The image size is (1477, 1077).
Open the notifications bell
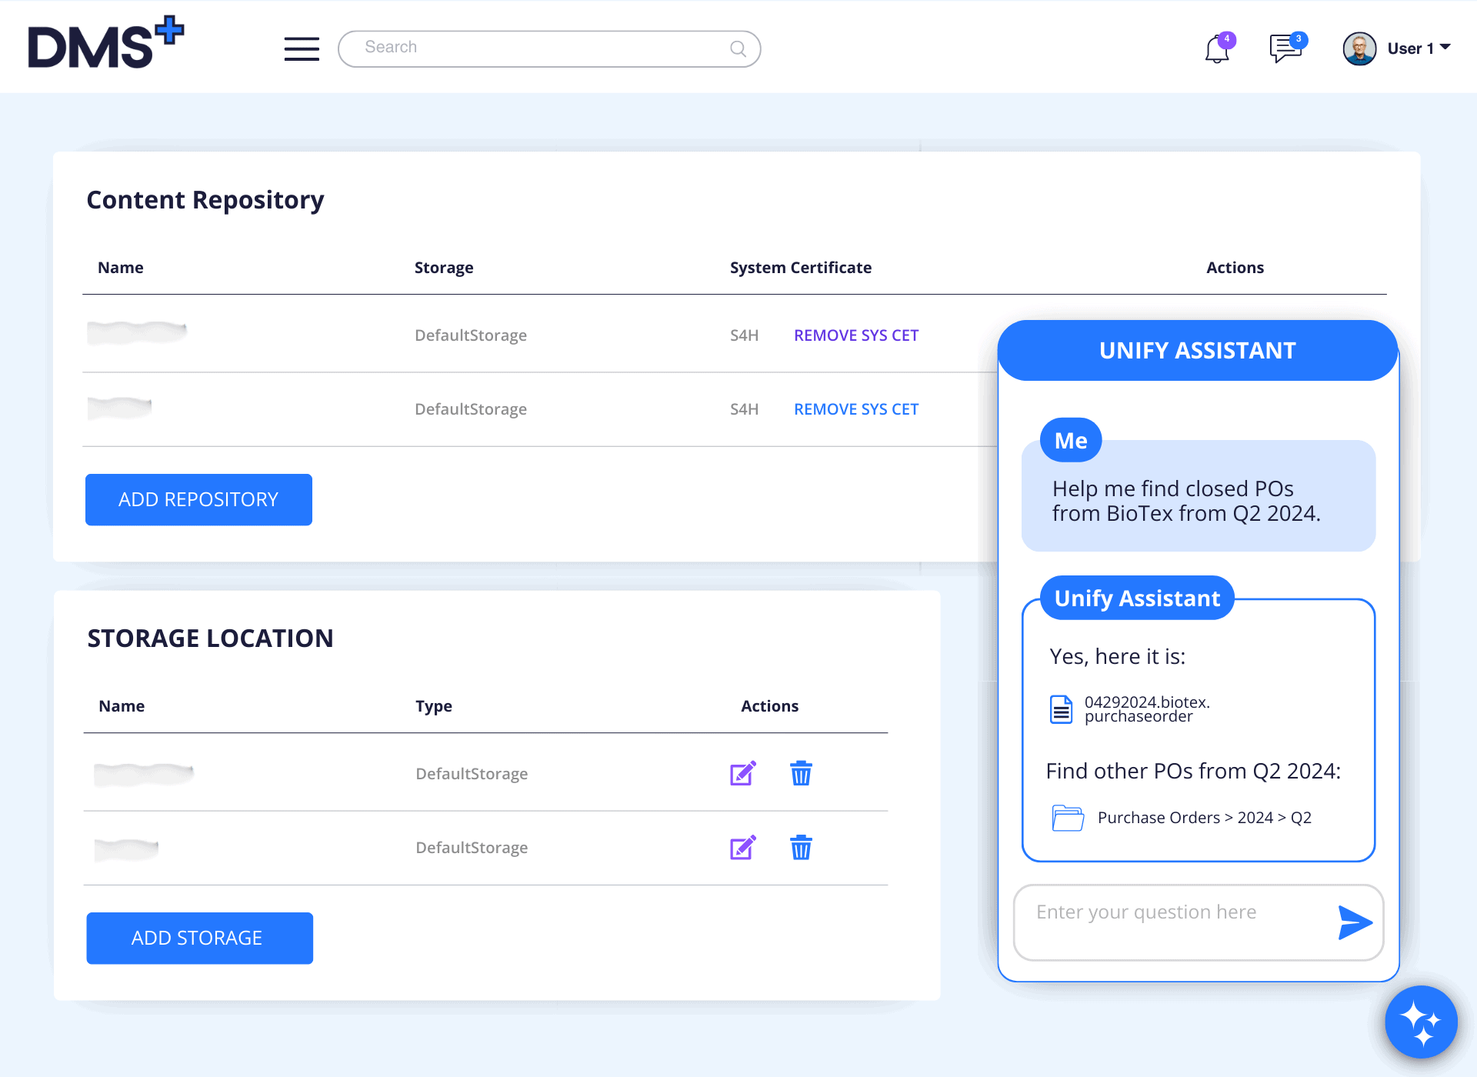coord(1217,49)
